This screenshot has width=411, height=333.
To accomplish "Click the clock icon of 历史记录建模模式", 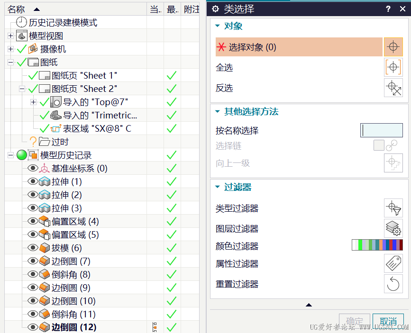I will coord(21,22).
